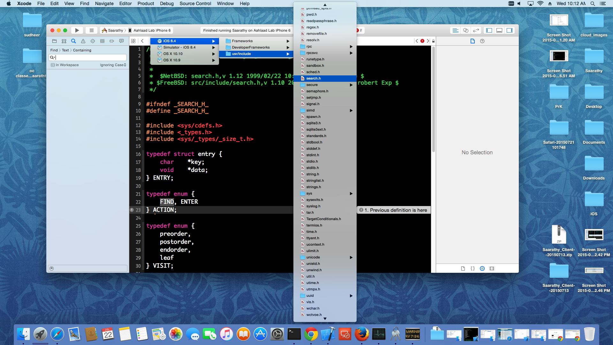Click Find in the find path
The height and width of the screenshot is (345, 613).
pos(54,50)
